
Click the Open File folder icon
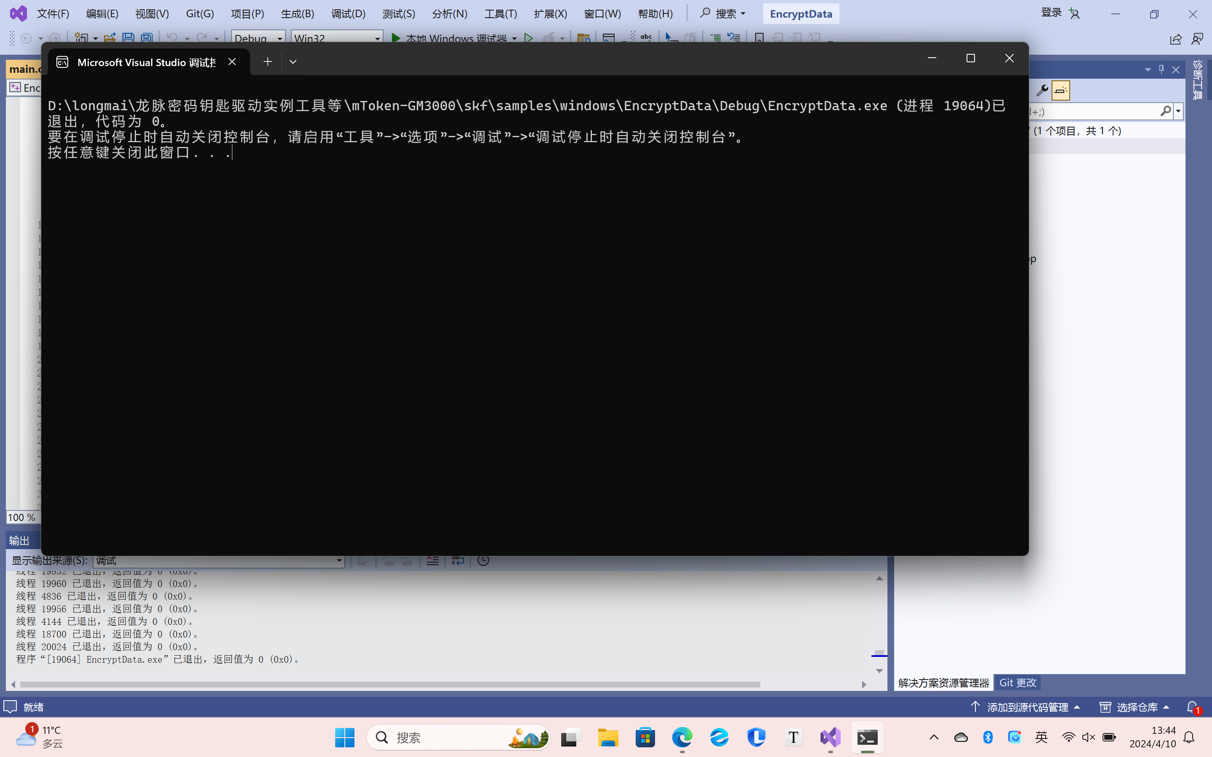tap(110, 38)
